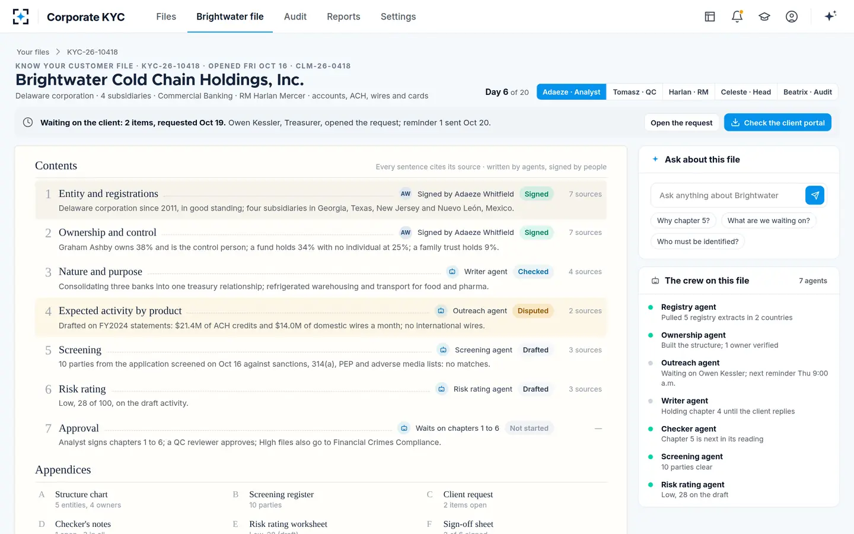Click the graduation cap learning icon
Image resolution: width=854 pixels, height=534 pixels.
[x=764, y=17]
